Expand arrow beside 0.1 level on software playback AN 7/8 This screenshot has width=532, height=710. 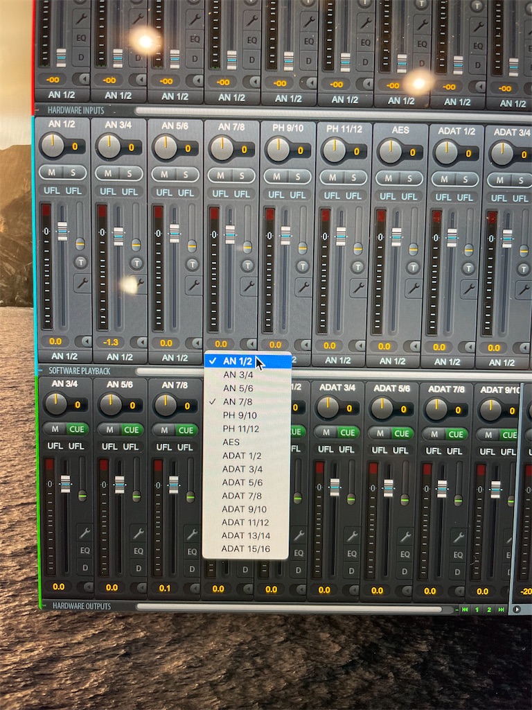click(x=193, y=588)
